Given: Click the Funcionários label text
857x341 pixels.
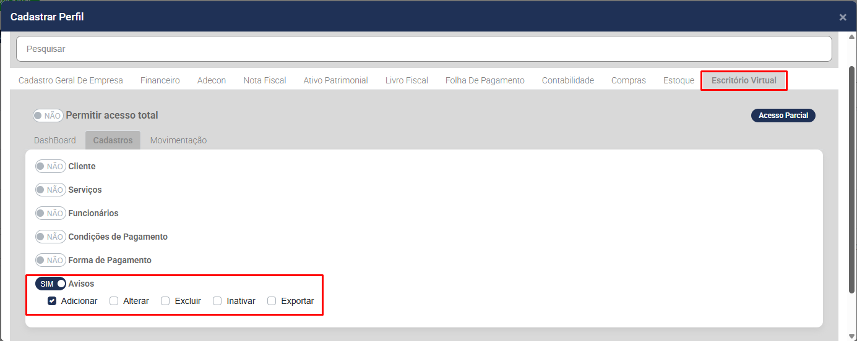Looking at the screenshot, I should tap(93, 213).
